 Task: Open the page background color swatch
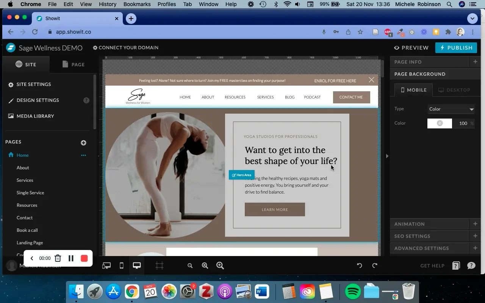pyautogui.click(x=440, y=123)
